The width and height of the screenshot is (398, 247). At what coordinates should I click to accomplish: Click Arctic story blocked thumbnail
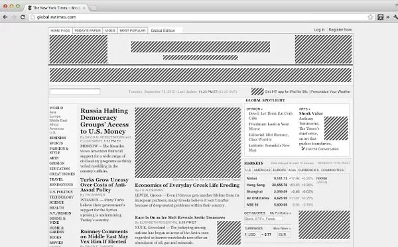tap(229, 233)
